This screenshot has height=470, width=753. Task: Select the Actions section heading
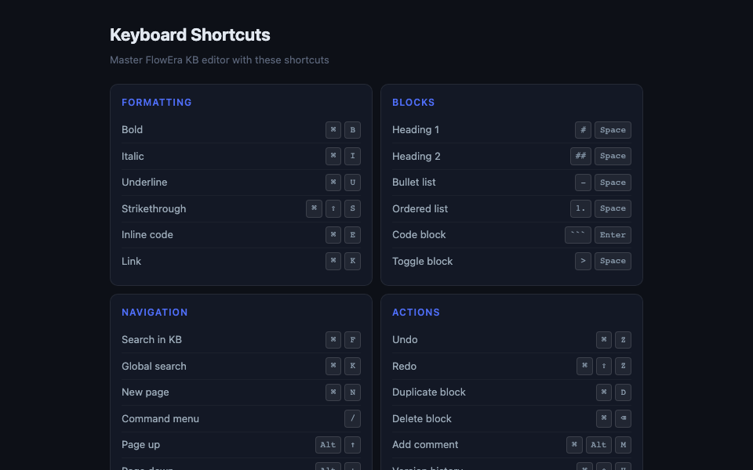click(x=416, y=313)
